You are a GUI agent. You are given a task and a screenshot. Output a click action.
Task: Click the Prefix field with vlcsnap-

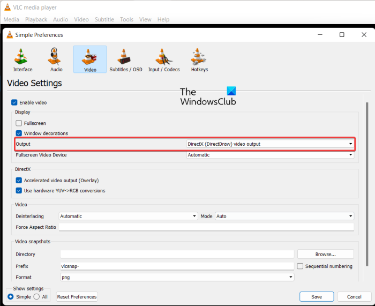(x=177, y=266)
